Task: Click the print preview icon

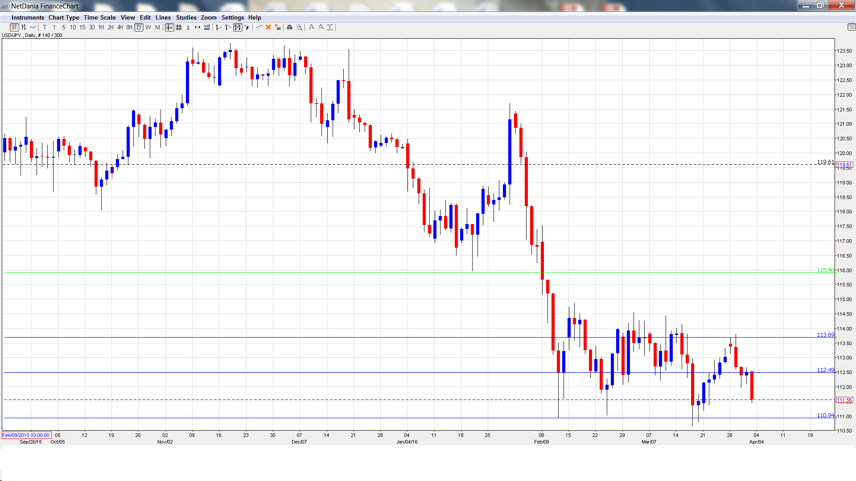Action: 299,27
